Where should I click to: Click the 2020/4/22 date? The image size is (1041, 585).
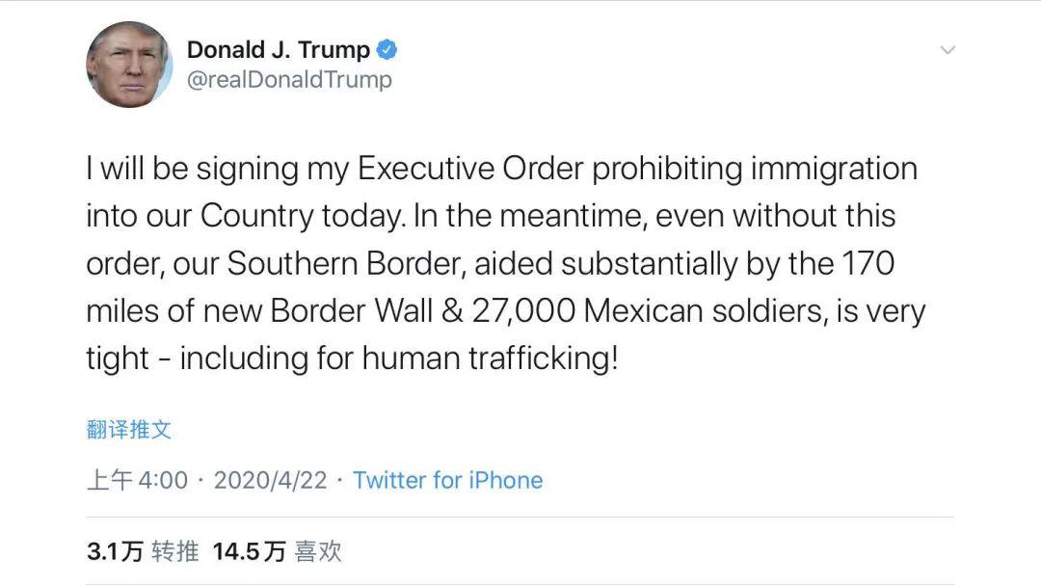[x=270, y=480]
